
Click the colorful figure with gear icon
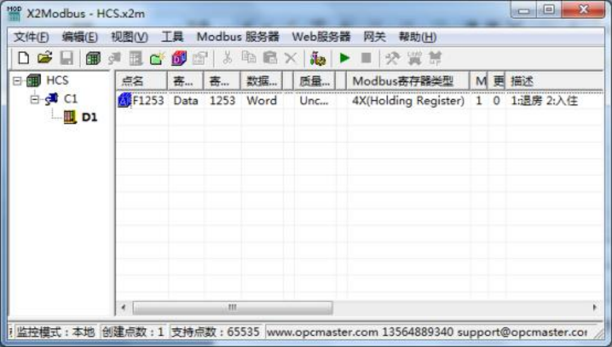coord(318,59)
